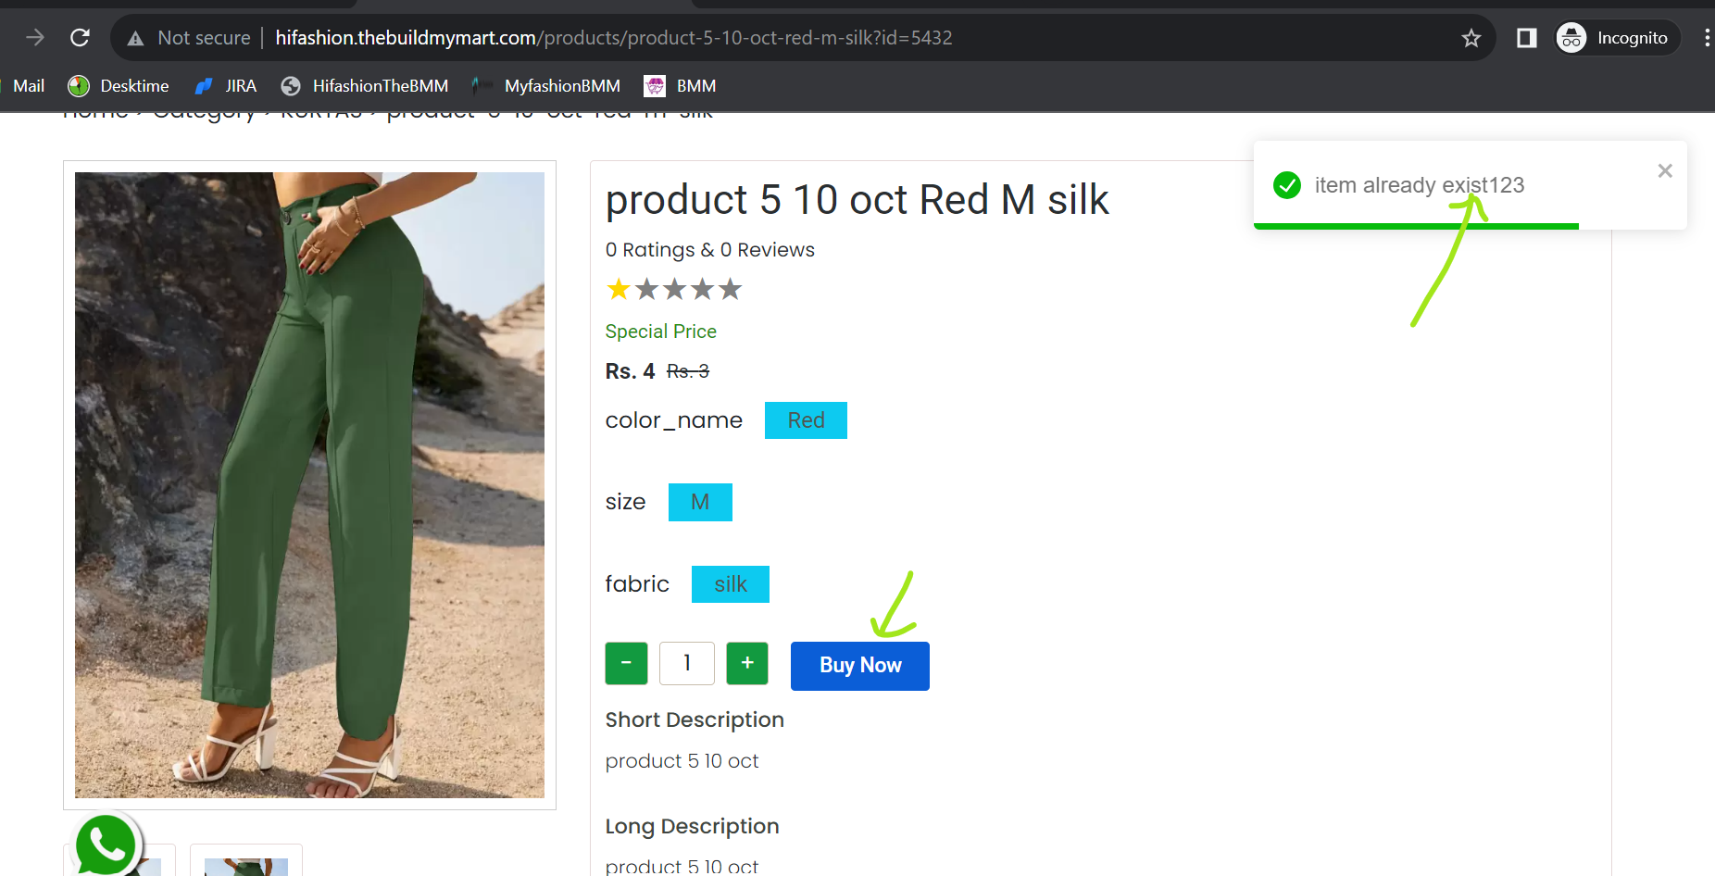Click the Not secure warning icon

[136, 38]
